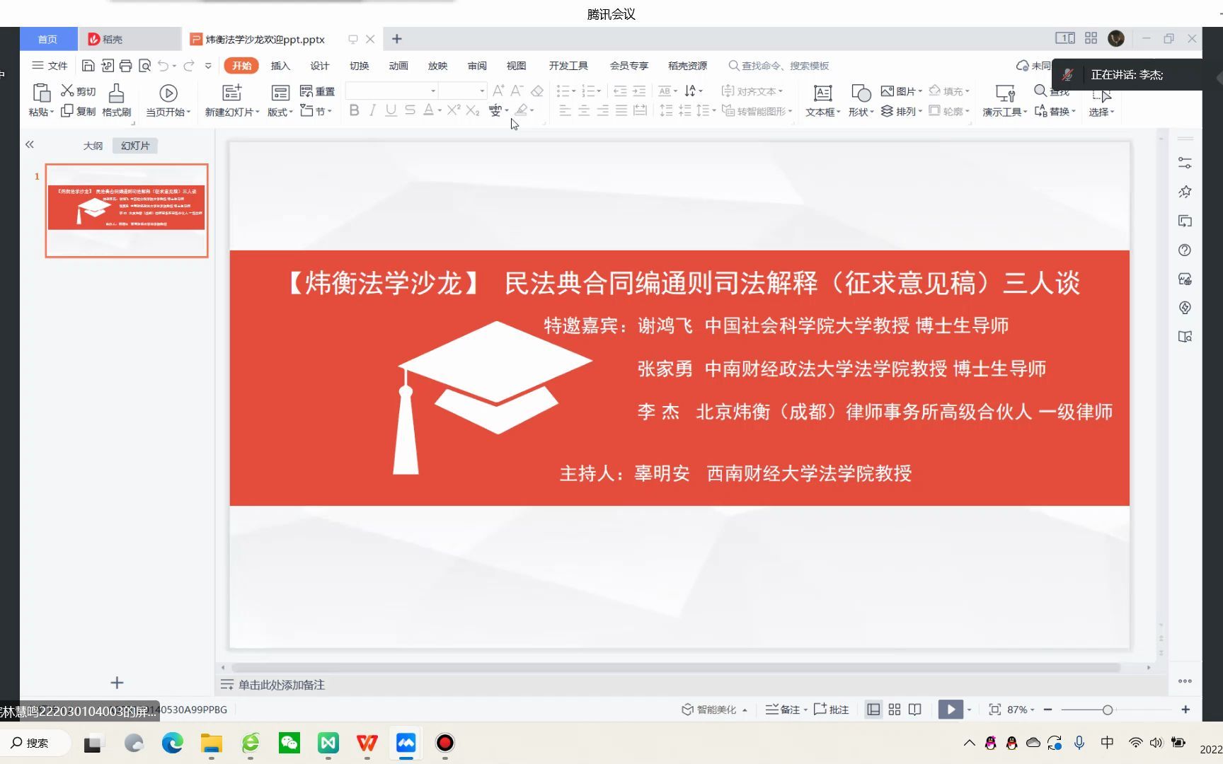Image resolution: width=1223 pixels, height=764 pixels.
Task: Toggle Superscript formatting
Action: tap(454, 110)
